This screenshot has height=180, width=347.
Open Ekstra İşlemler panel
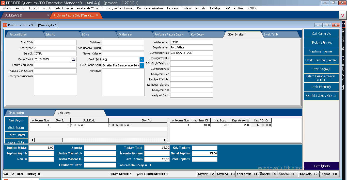[x=321, y=166]
